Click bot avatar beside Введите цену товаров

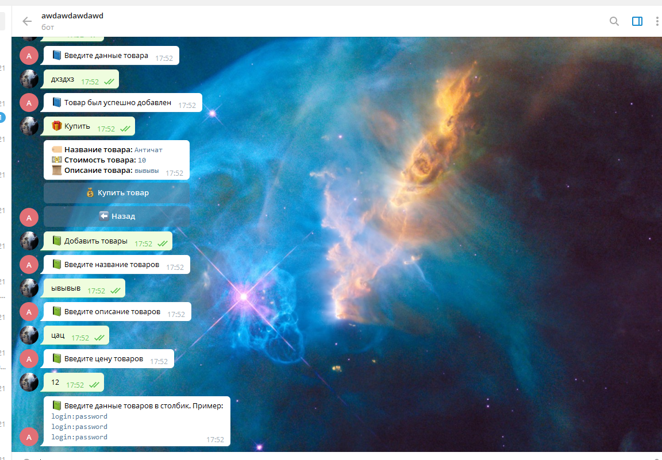click(x=29, y=359)
